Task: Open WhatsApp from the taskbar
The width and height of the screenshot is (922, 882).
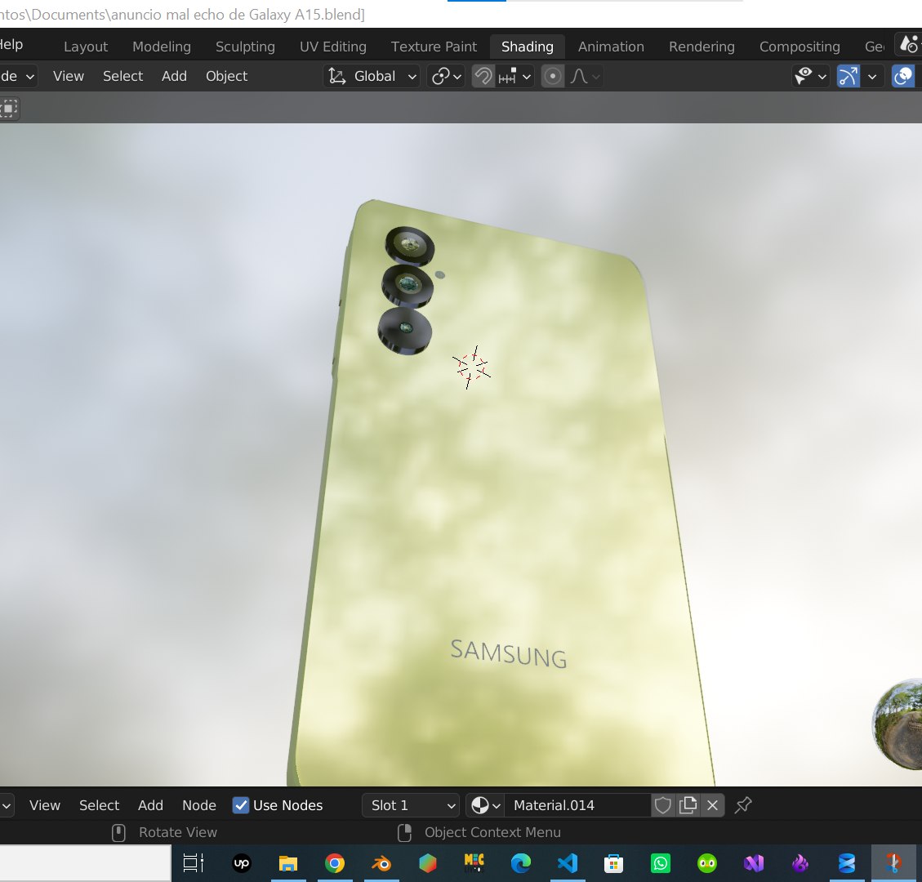Action: 661,863
